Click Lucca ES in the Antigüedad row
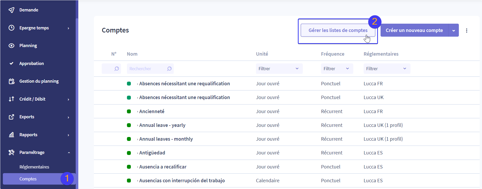Screen dimensions: 482x189 (373, 153)
